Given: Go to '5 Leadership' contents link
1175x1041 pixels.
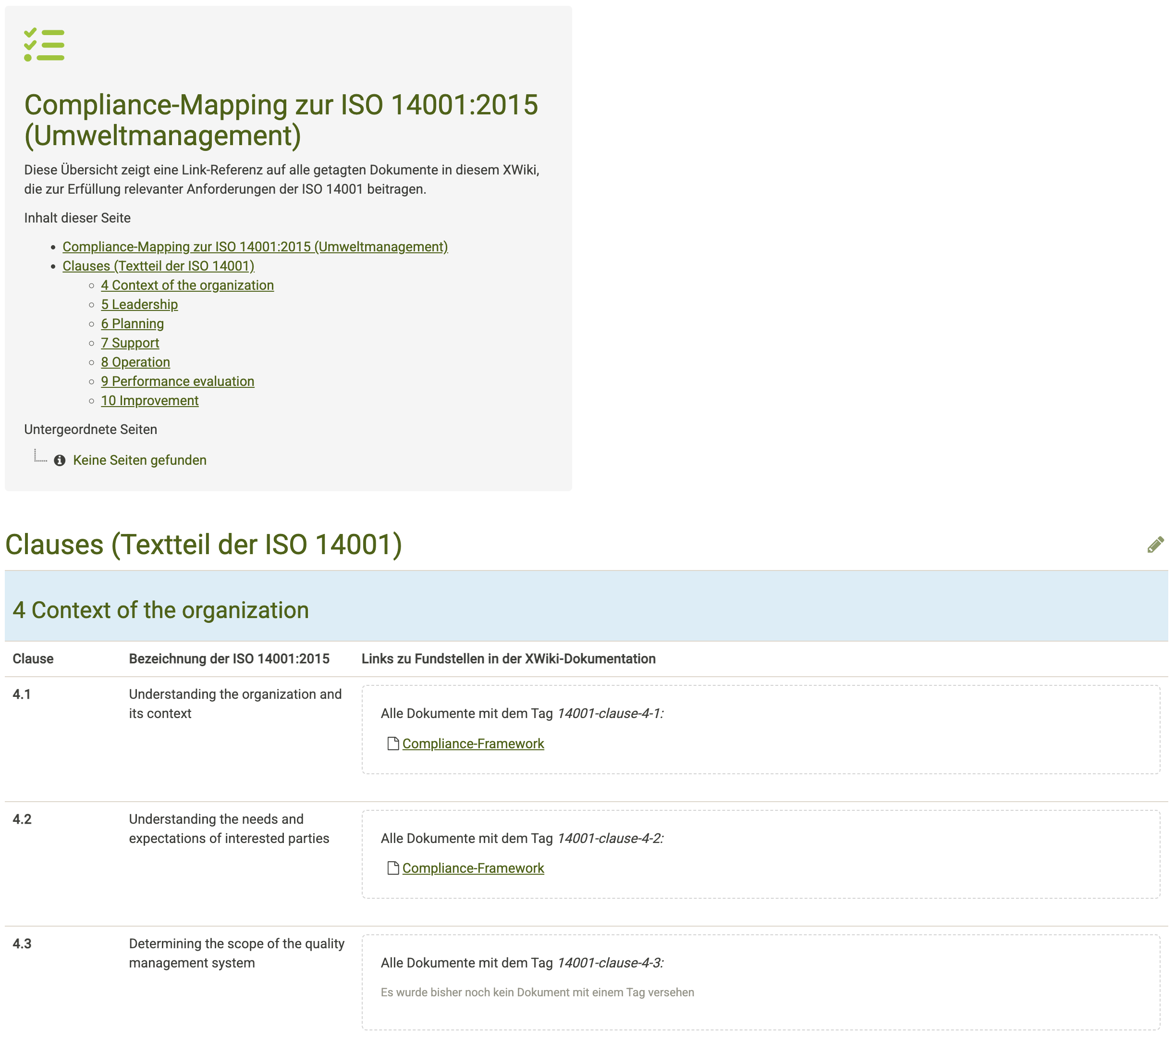Looking at the screenshot, I should pos(139,304).
